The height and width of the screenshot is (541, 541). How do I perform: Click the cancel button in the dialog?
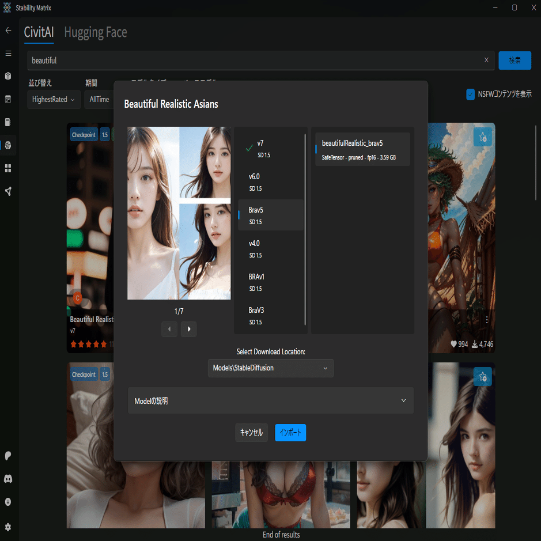(x=252, y=433)
